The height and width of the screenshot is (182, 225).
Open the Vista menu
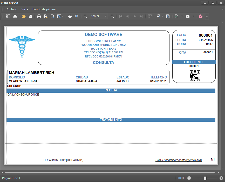click(x=25, y=9)
